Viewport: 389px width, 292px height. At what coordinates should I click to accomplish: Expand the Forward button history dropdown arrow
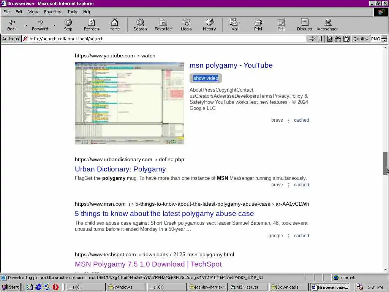[54, 25]
